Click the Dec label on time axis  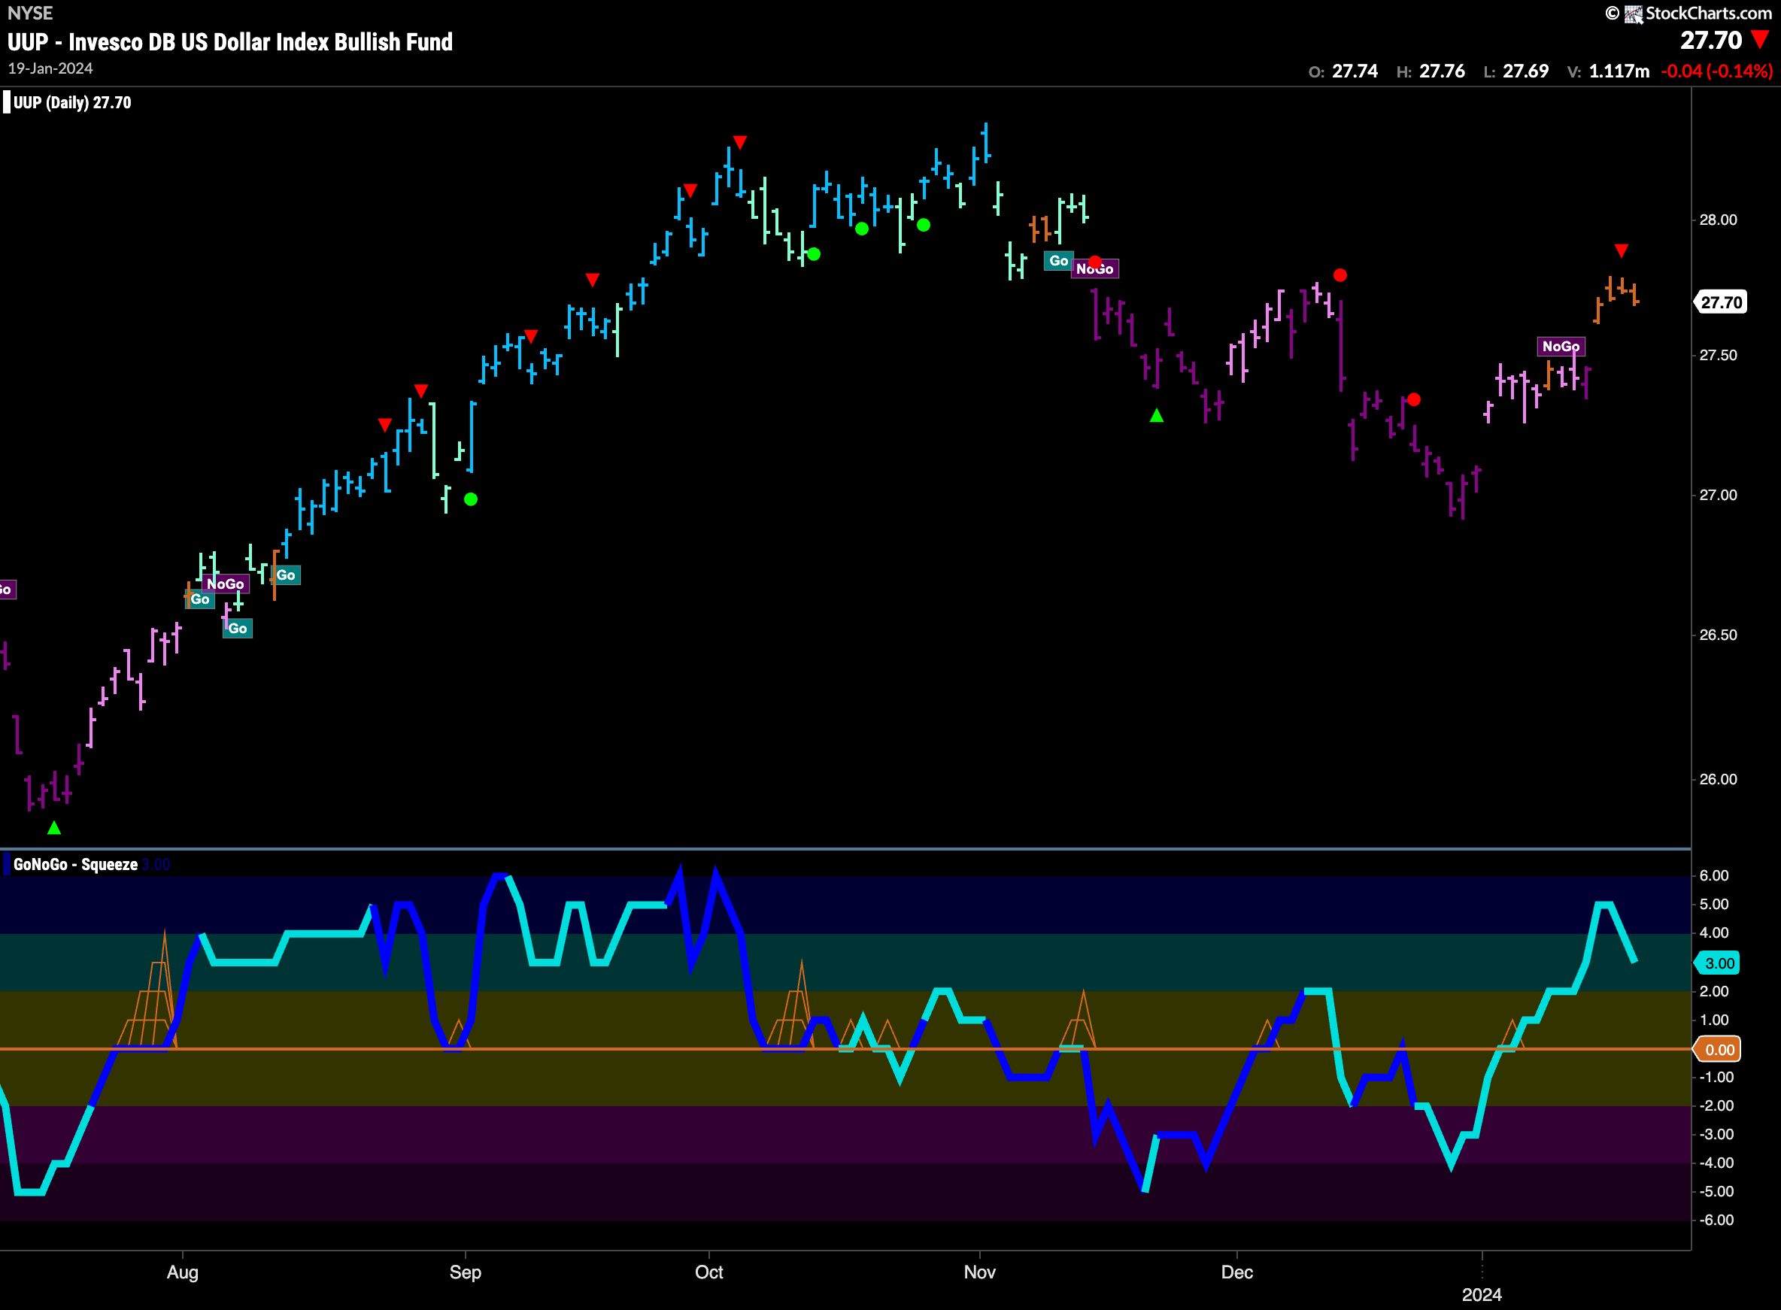pyautogui.click(x=1237, y=1272)
